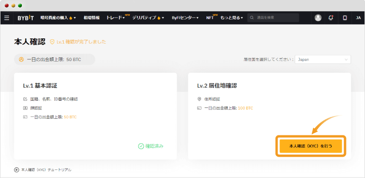
Task: Open the NFT page
Action: tap(210, 18)
